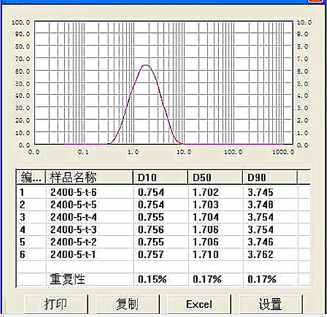Select sample row 2400-5-t-6
The width and height of the screenshot is (327, 317).
click(73, 193)
